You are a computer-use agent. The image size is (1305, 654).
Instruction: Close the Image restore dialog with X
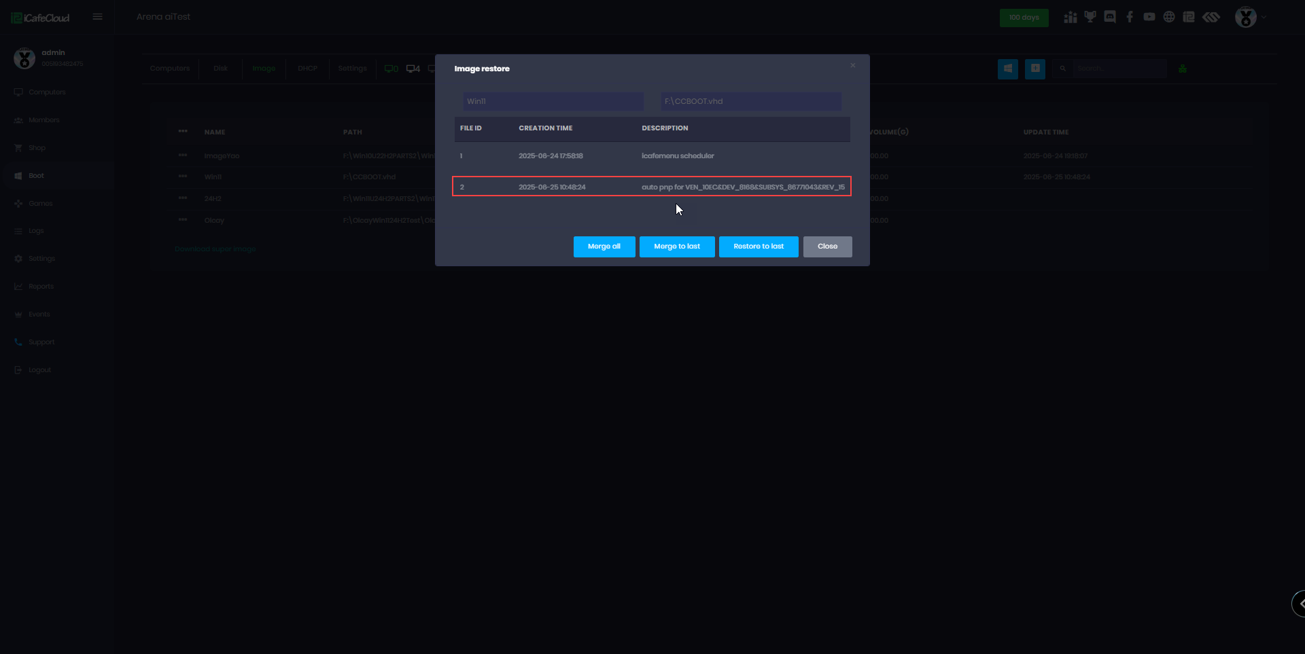coord(852,66)
